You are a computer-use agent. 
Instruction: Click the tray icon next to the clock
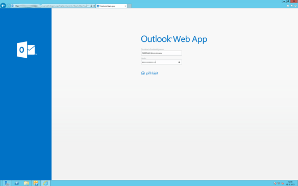point(282,183)
